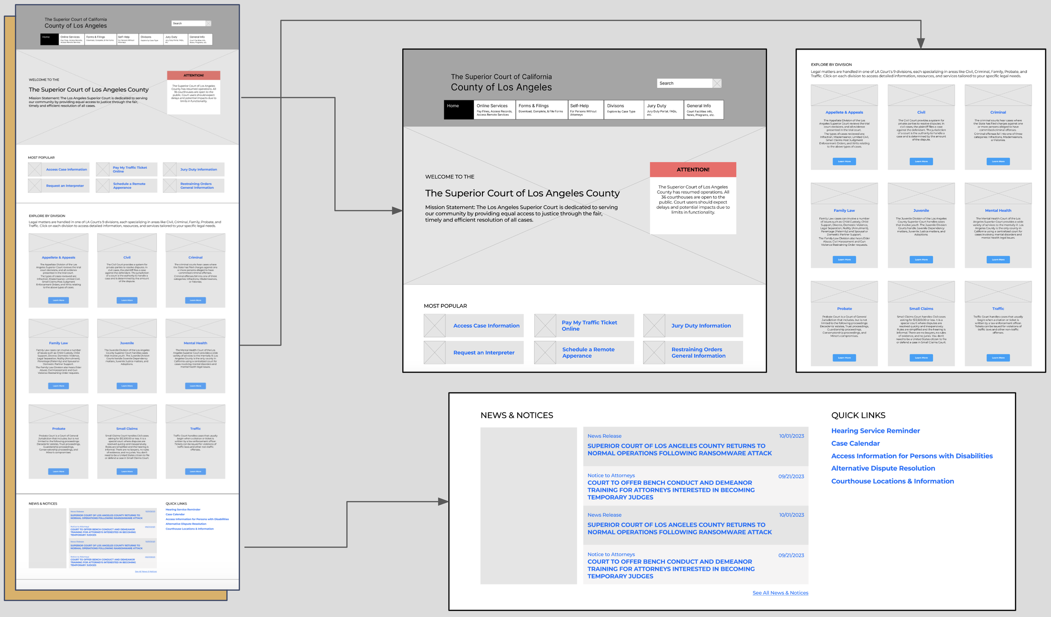Open Forms & Filings in the full-page mockup navigation
The height and width of the screenshot is (617, 1051).
(x=100, y=39)
